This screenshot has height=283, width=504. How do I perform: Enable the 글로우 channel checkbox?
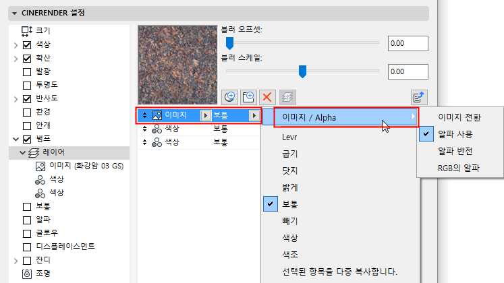(x=27, y=234)
